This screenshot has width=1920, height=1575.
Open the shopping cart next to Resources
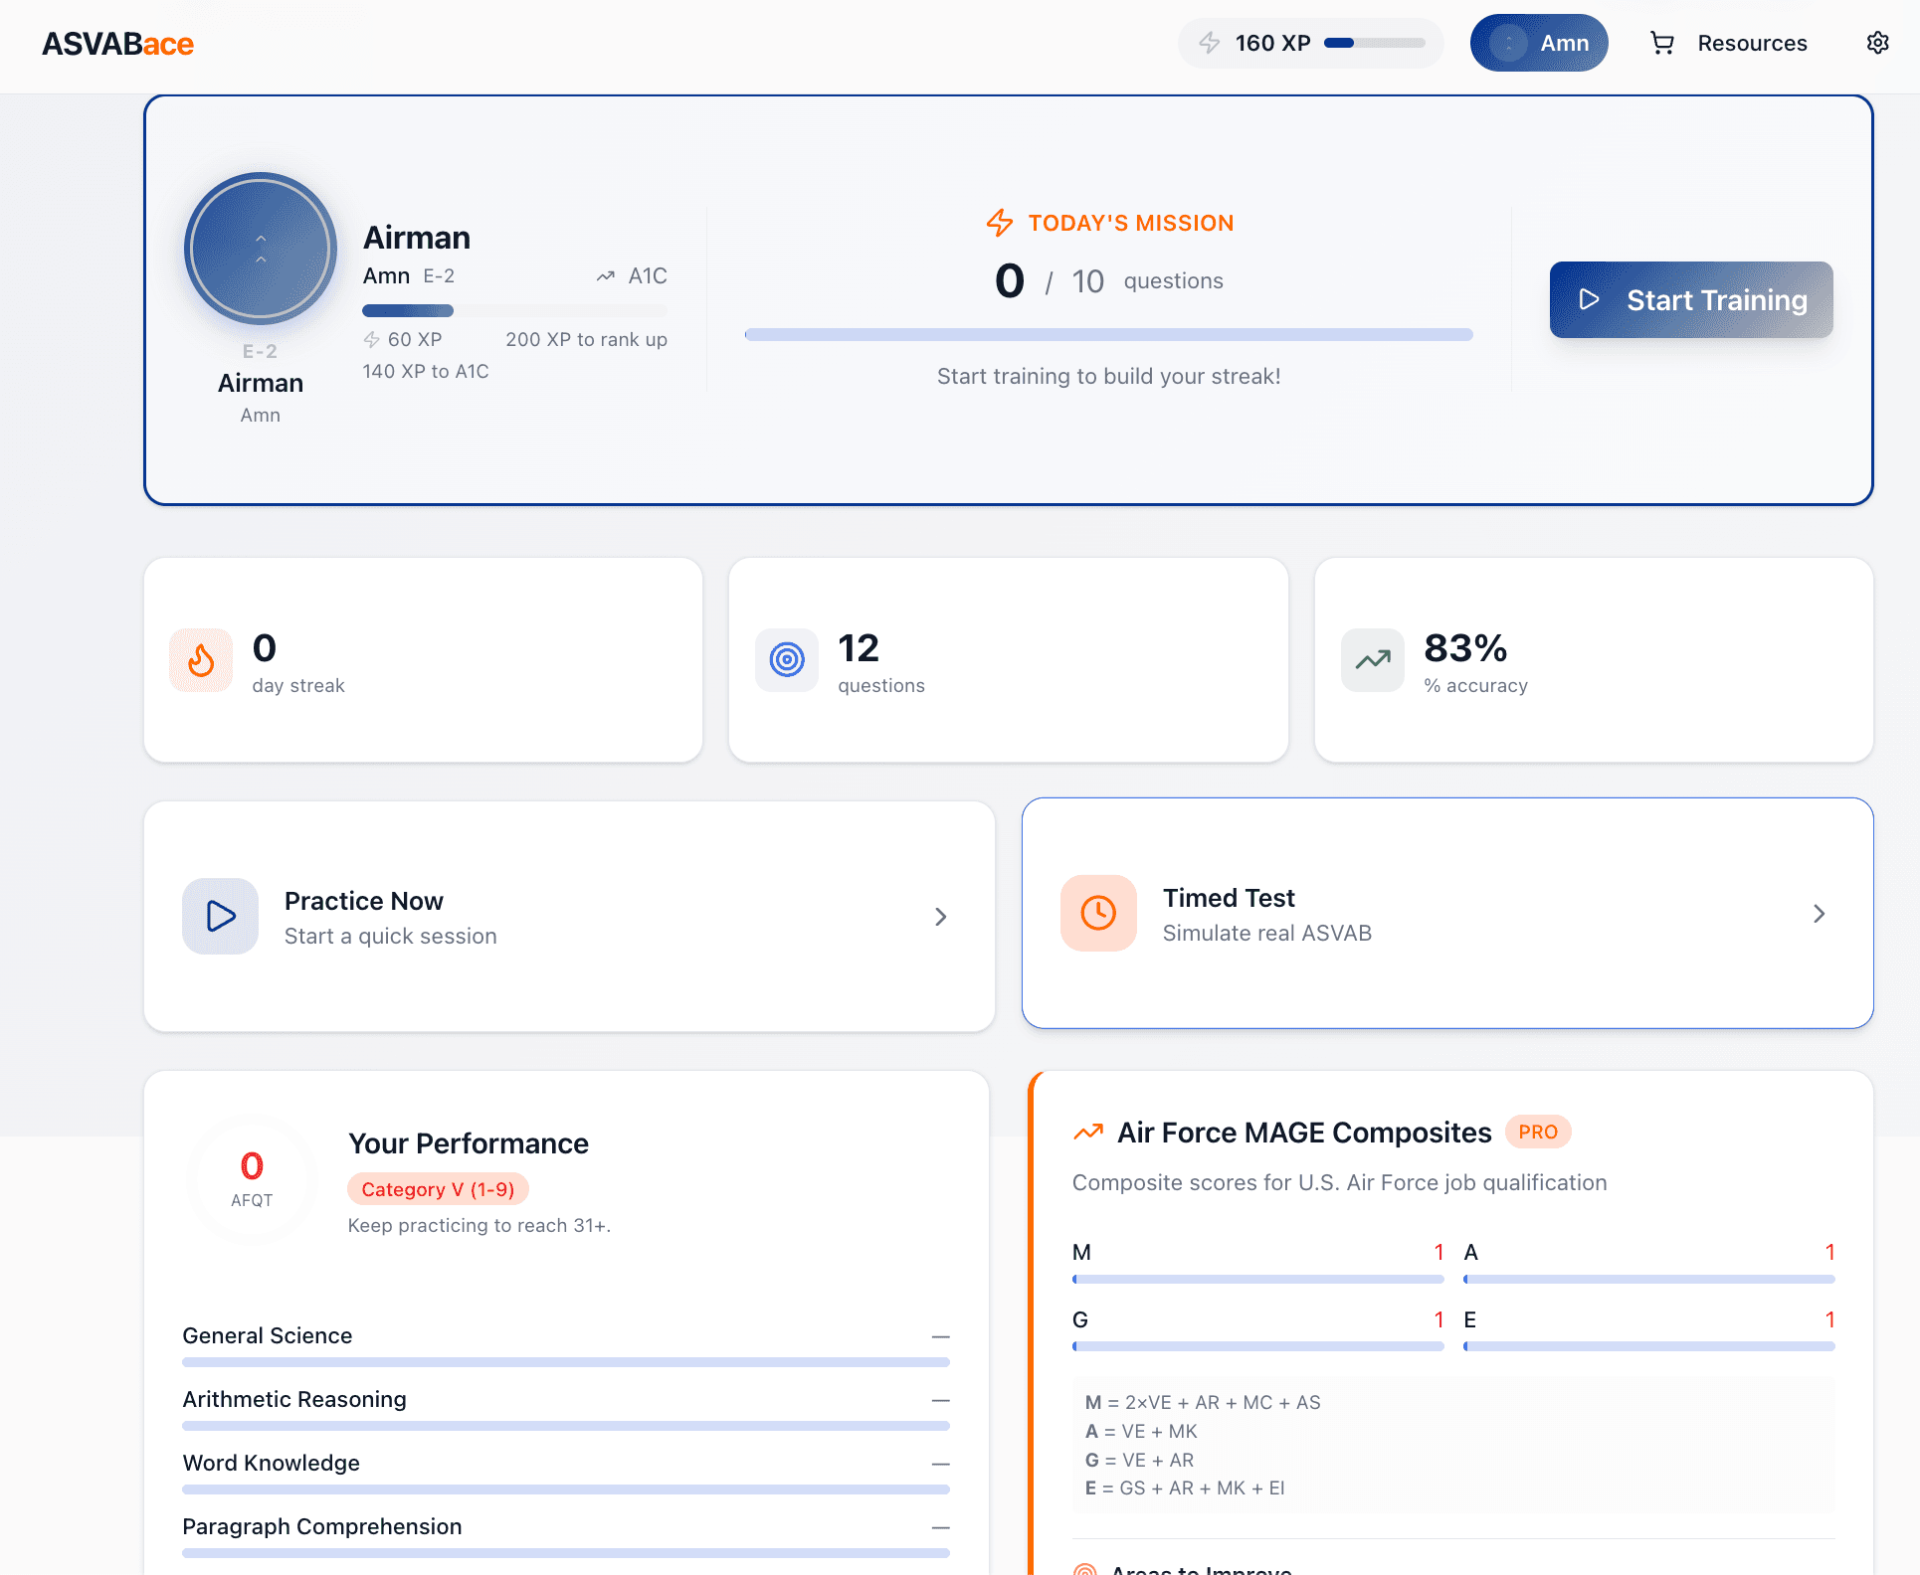[x=1661, y=43]
